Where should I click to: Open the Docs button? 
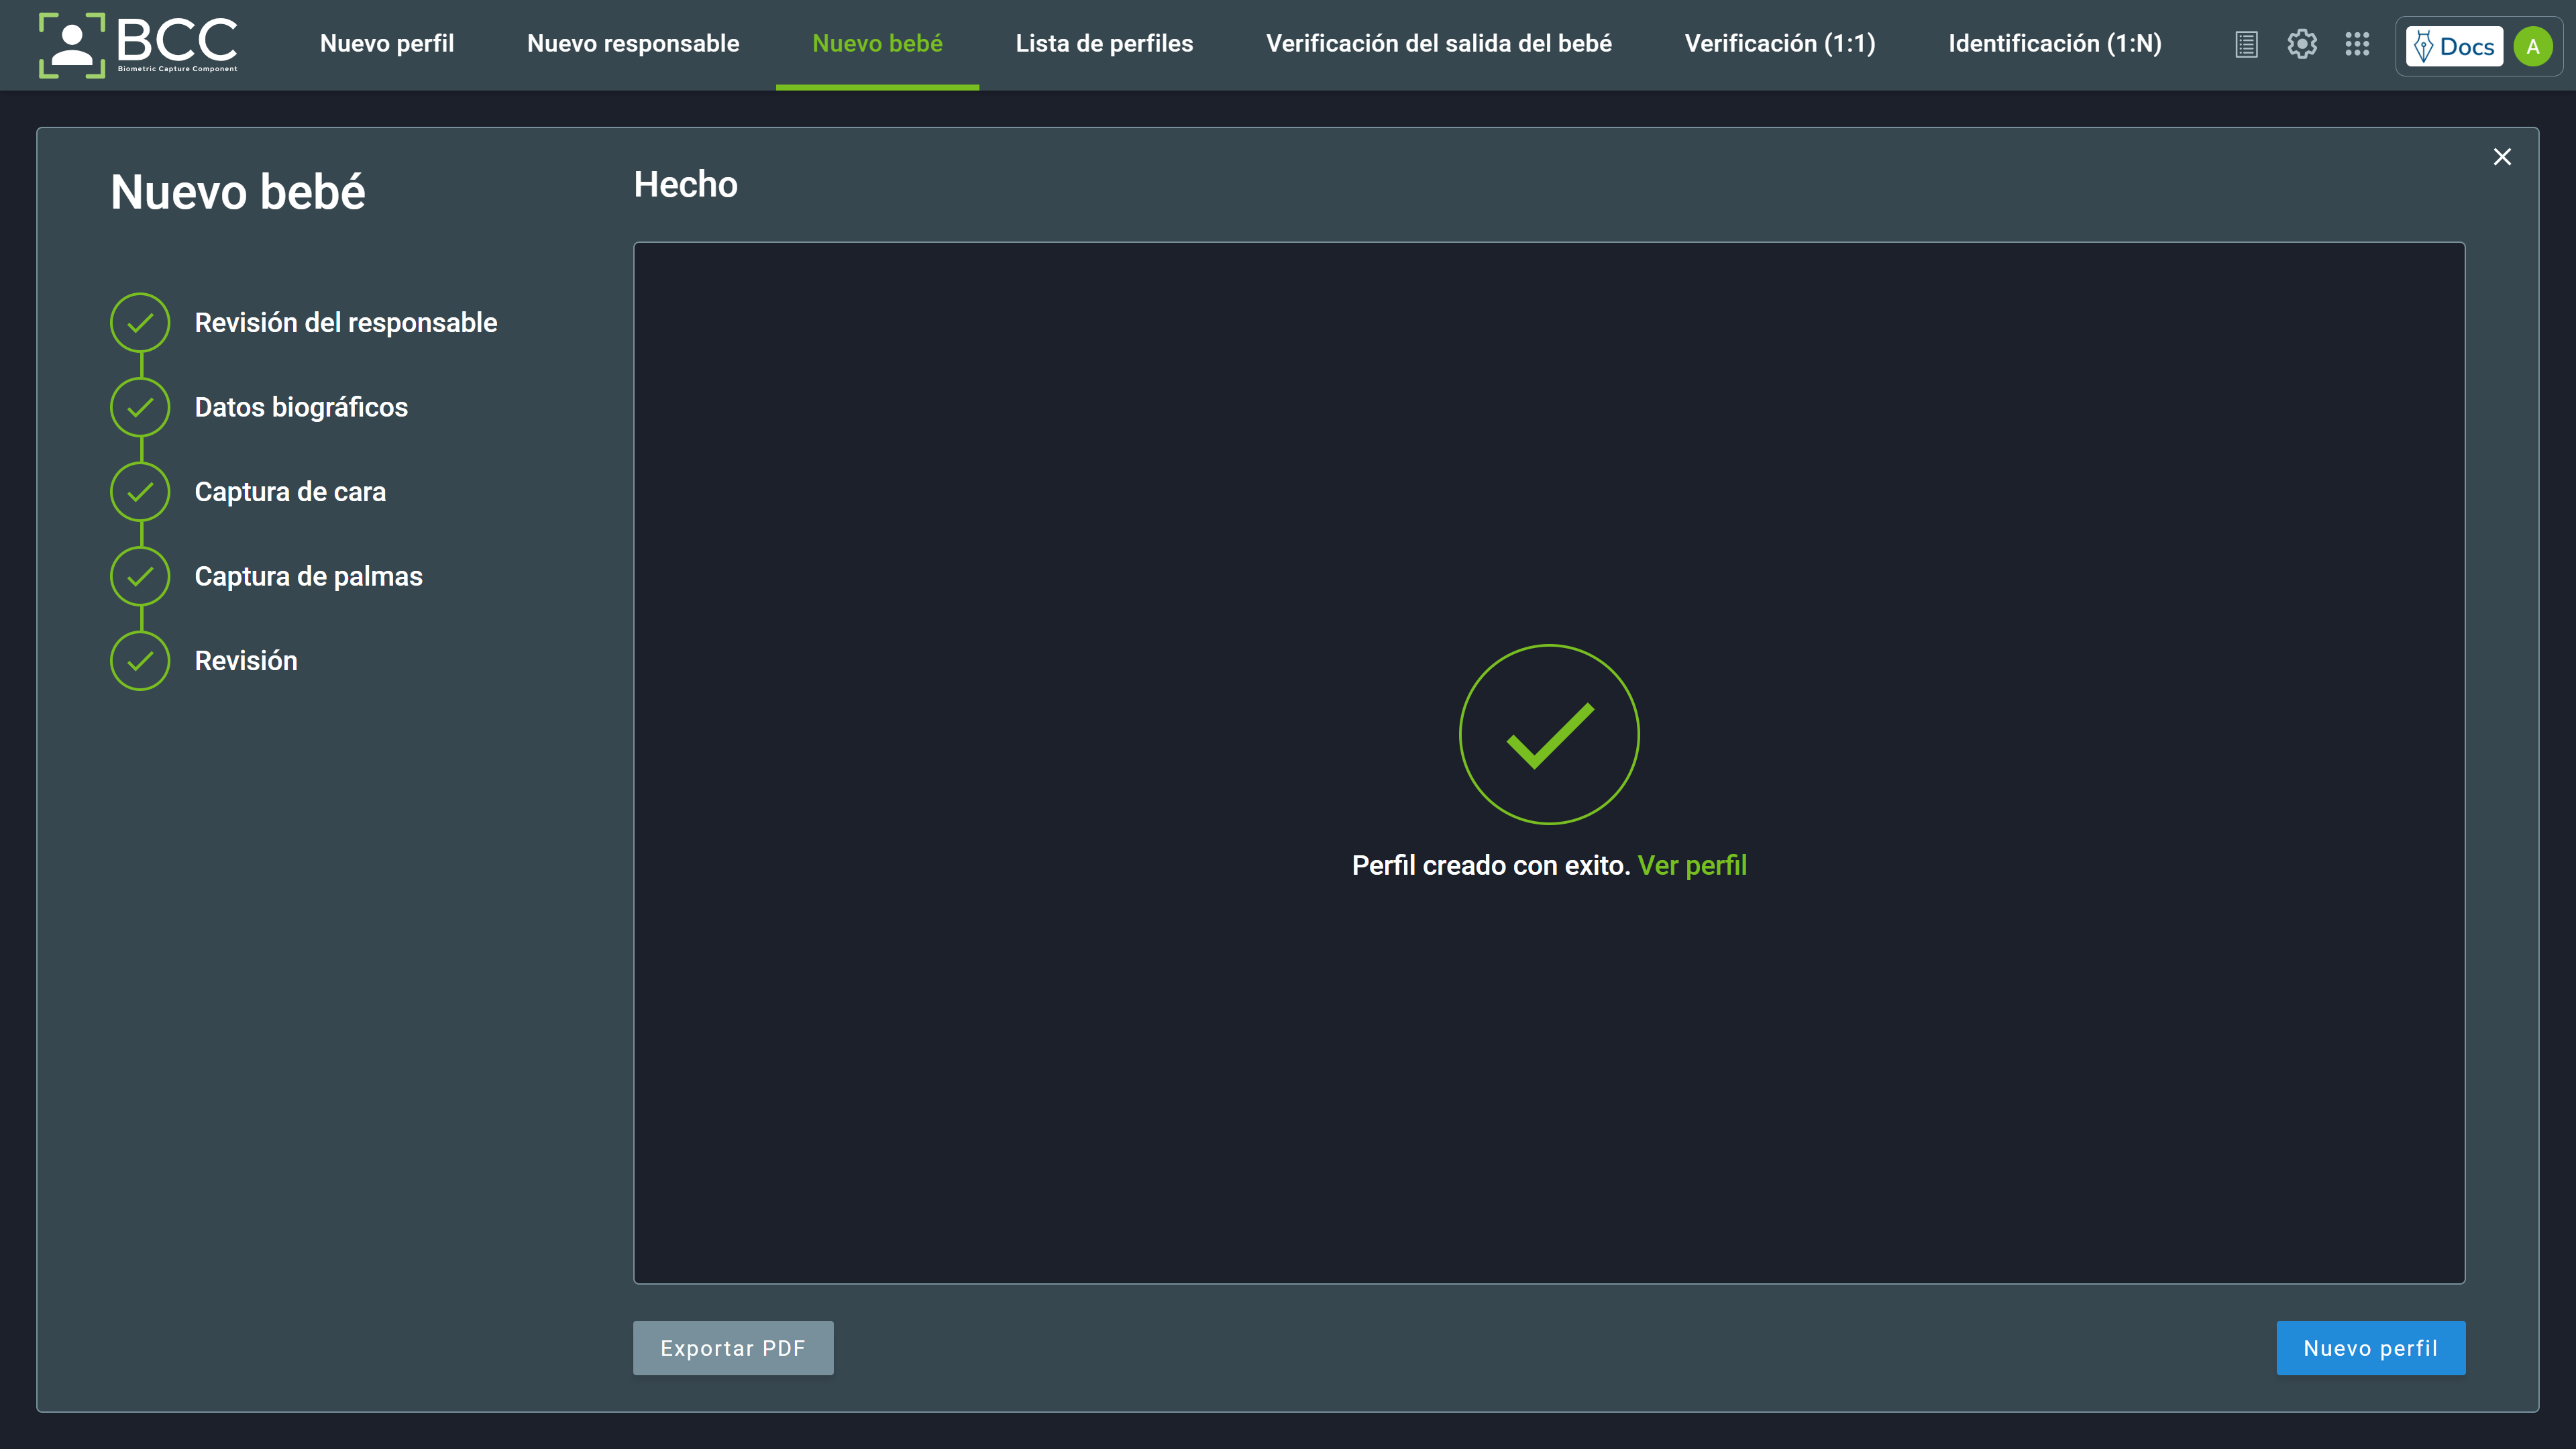(x=2454, y=46)
